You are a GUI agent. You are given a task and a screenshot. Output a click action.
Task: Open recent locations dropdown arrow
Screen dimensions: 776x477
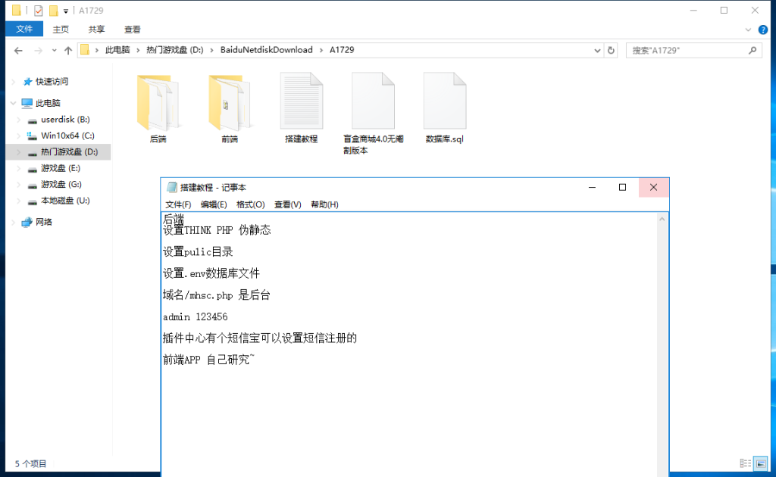point(54,51)
